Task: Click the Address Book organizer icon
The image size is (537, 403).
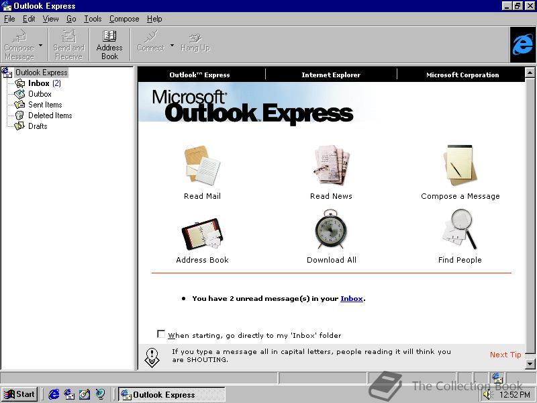Action: click(202, 233)
